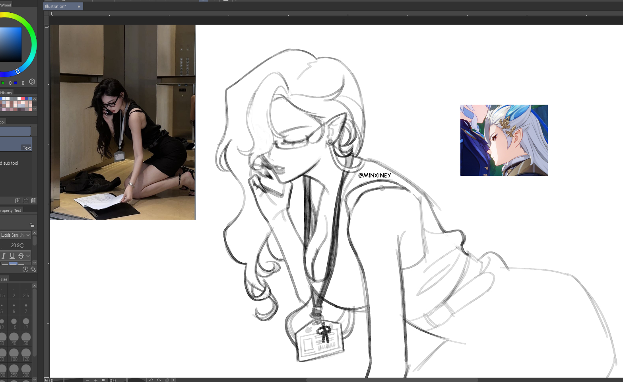Click the delete sub tool trash icon
Viewport: 623px width, 382px height.
(33, 201)
